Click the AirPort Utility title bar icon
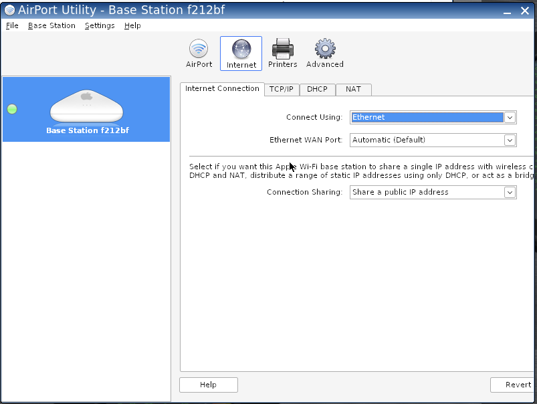The width and height of the screenshot is (537, 404). click(9, 10)
